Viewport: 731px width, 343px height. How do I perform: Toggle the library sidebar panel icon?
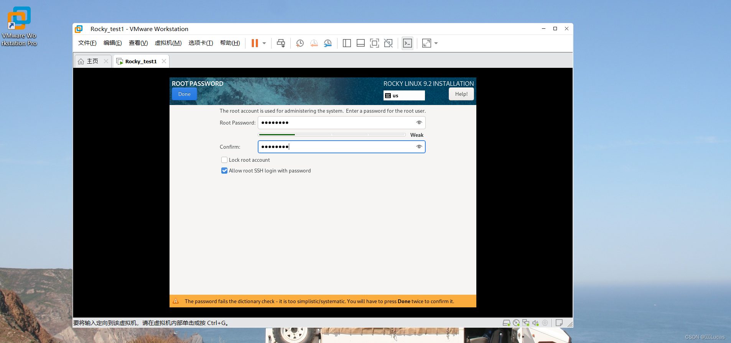point(347,43)
